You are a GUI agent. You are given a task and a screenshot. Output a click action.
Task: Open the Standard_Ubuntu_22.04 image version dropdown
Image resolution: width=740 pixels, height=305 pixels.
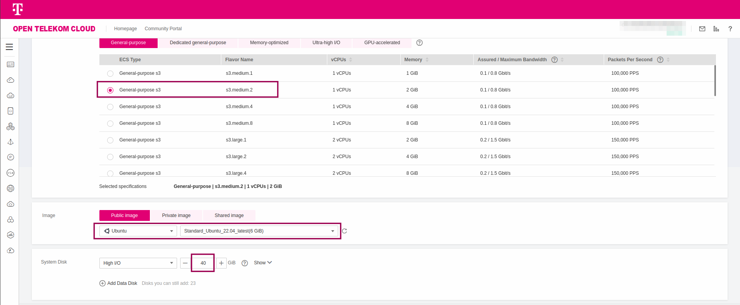259,231
